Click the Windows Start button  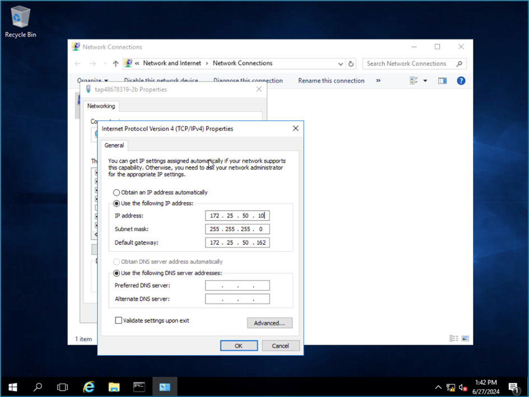click(12, 387)
